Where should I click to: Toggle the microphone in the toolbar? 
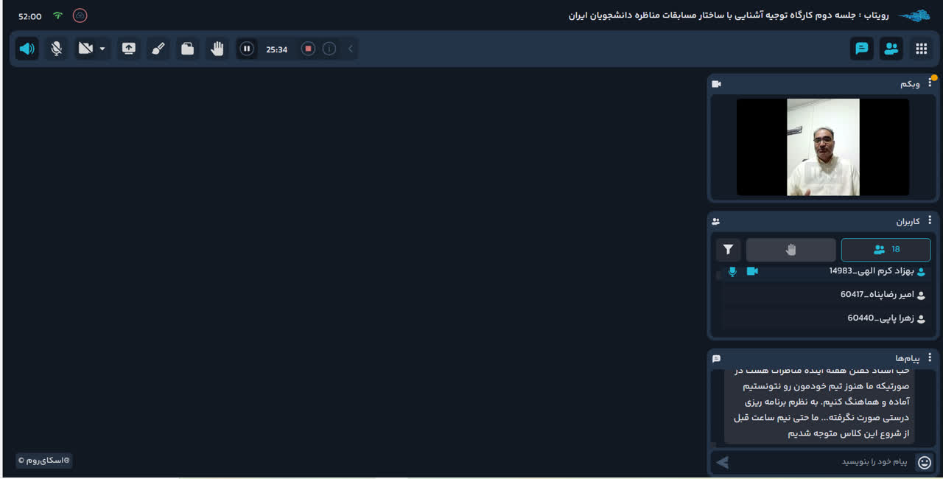click(56, 49)
